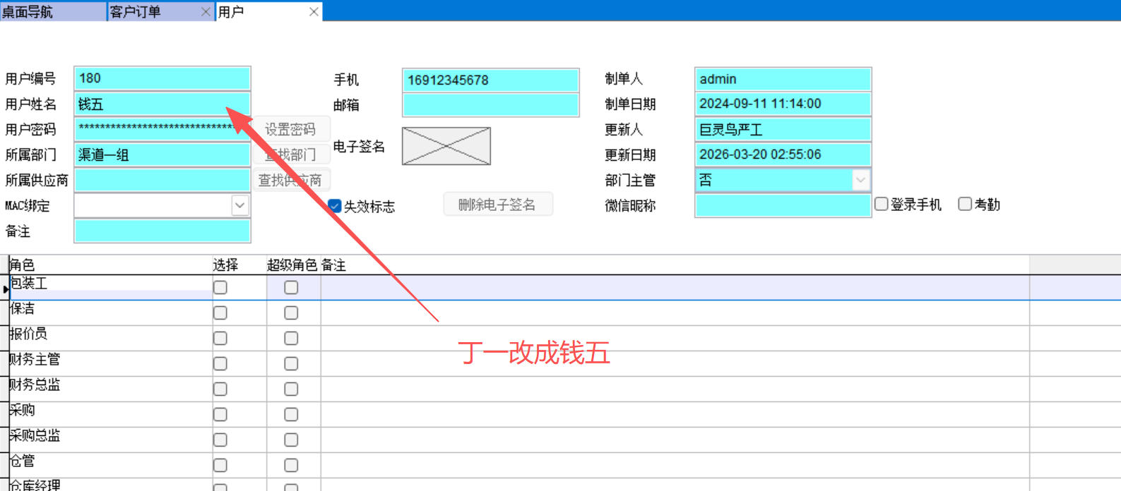This screenshot has width=1121, height=491.
Task: Enable the 考勤 checkbox
Action: pos(965,205)
